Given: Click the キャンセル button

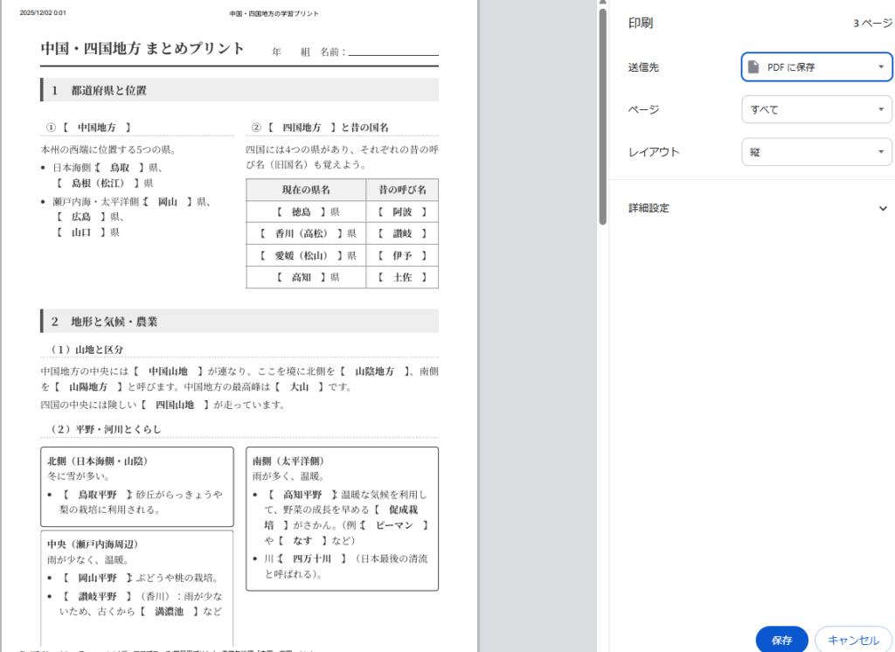Looking at the screenshot, I should 852,640.
